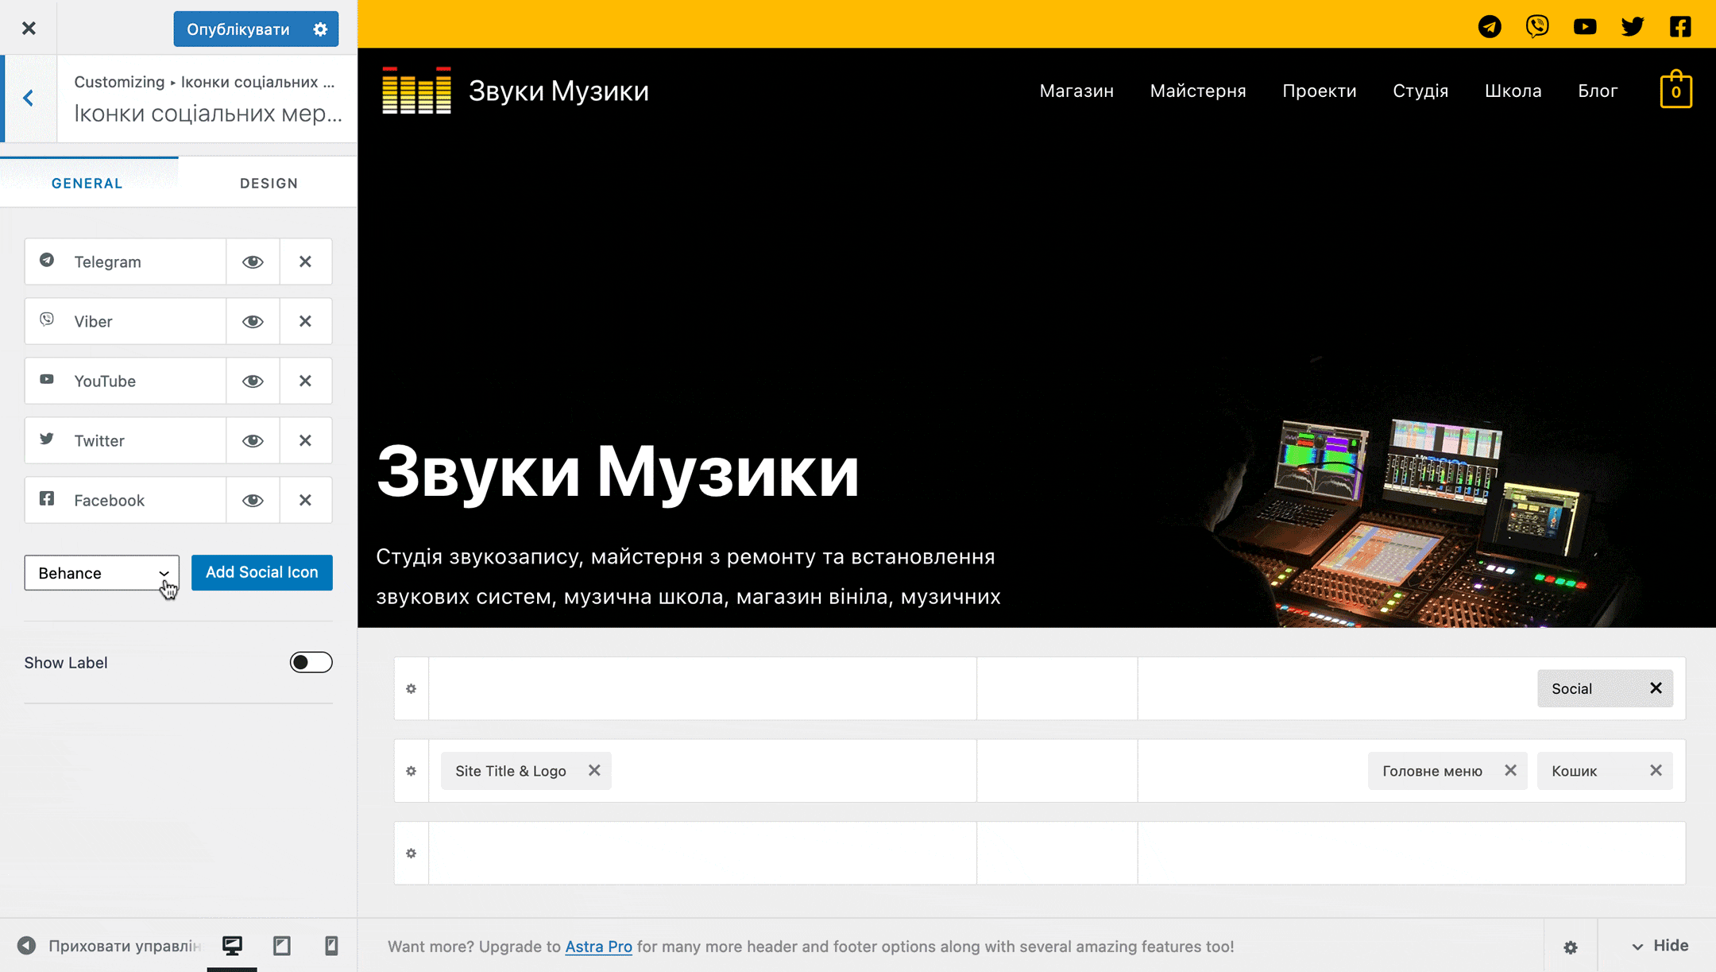This screenshot has height=972, width=1716.
Task: Remove the YouTube social icon
Action: tap(305, 381)
